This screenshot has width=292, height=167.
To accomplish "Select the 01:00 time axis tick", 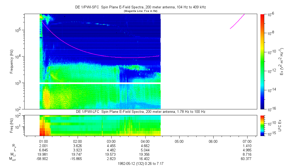I will (44, 141).
